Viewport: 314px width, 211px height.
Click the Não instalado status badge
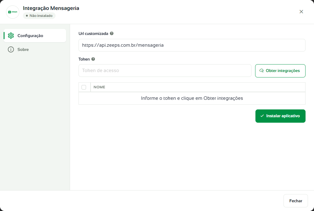(39, 16)
